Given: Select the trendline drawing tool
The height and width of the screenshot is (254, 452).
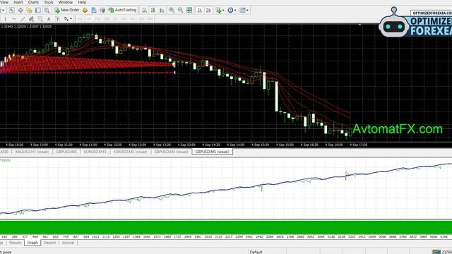Looking at the screenshot, I should point(23,19).
